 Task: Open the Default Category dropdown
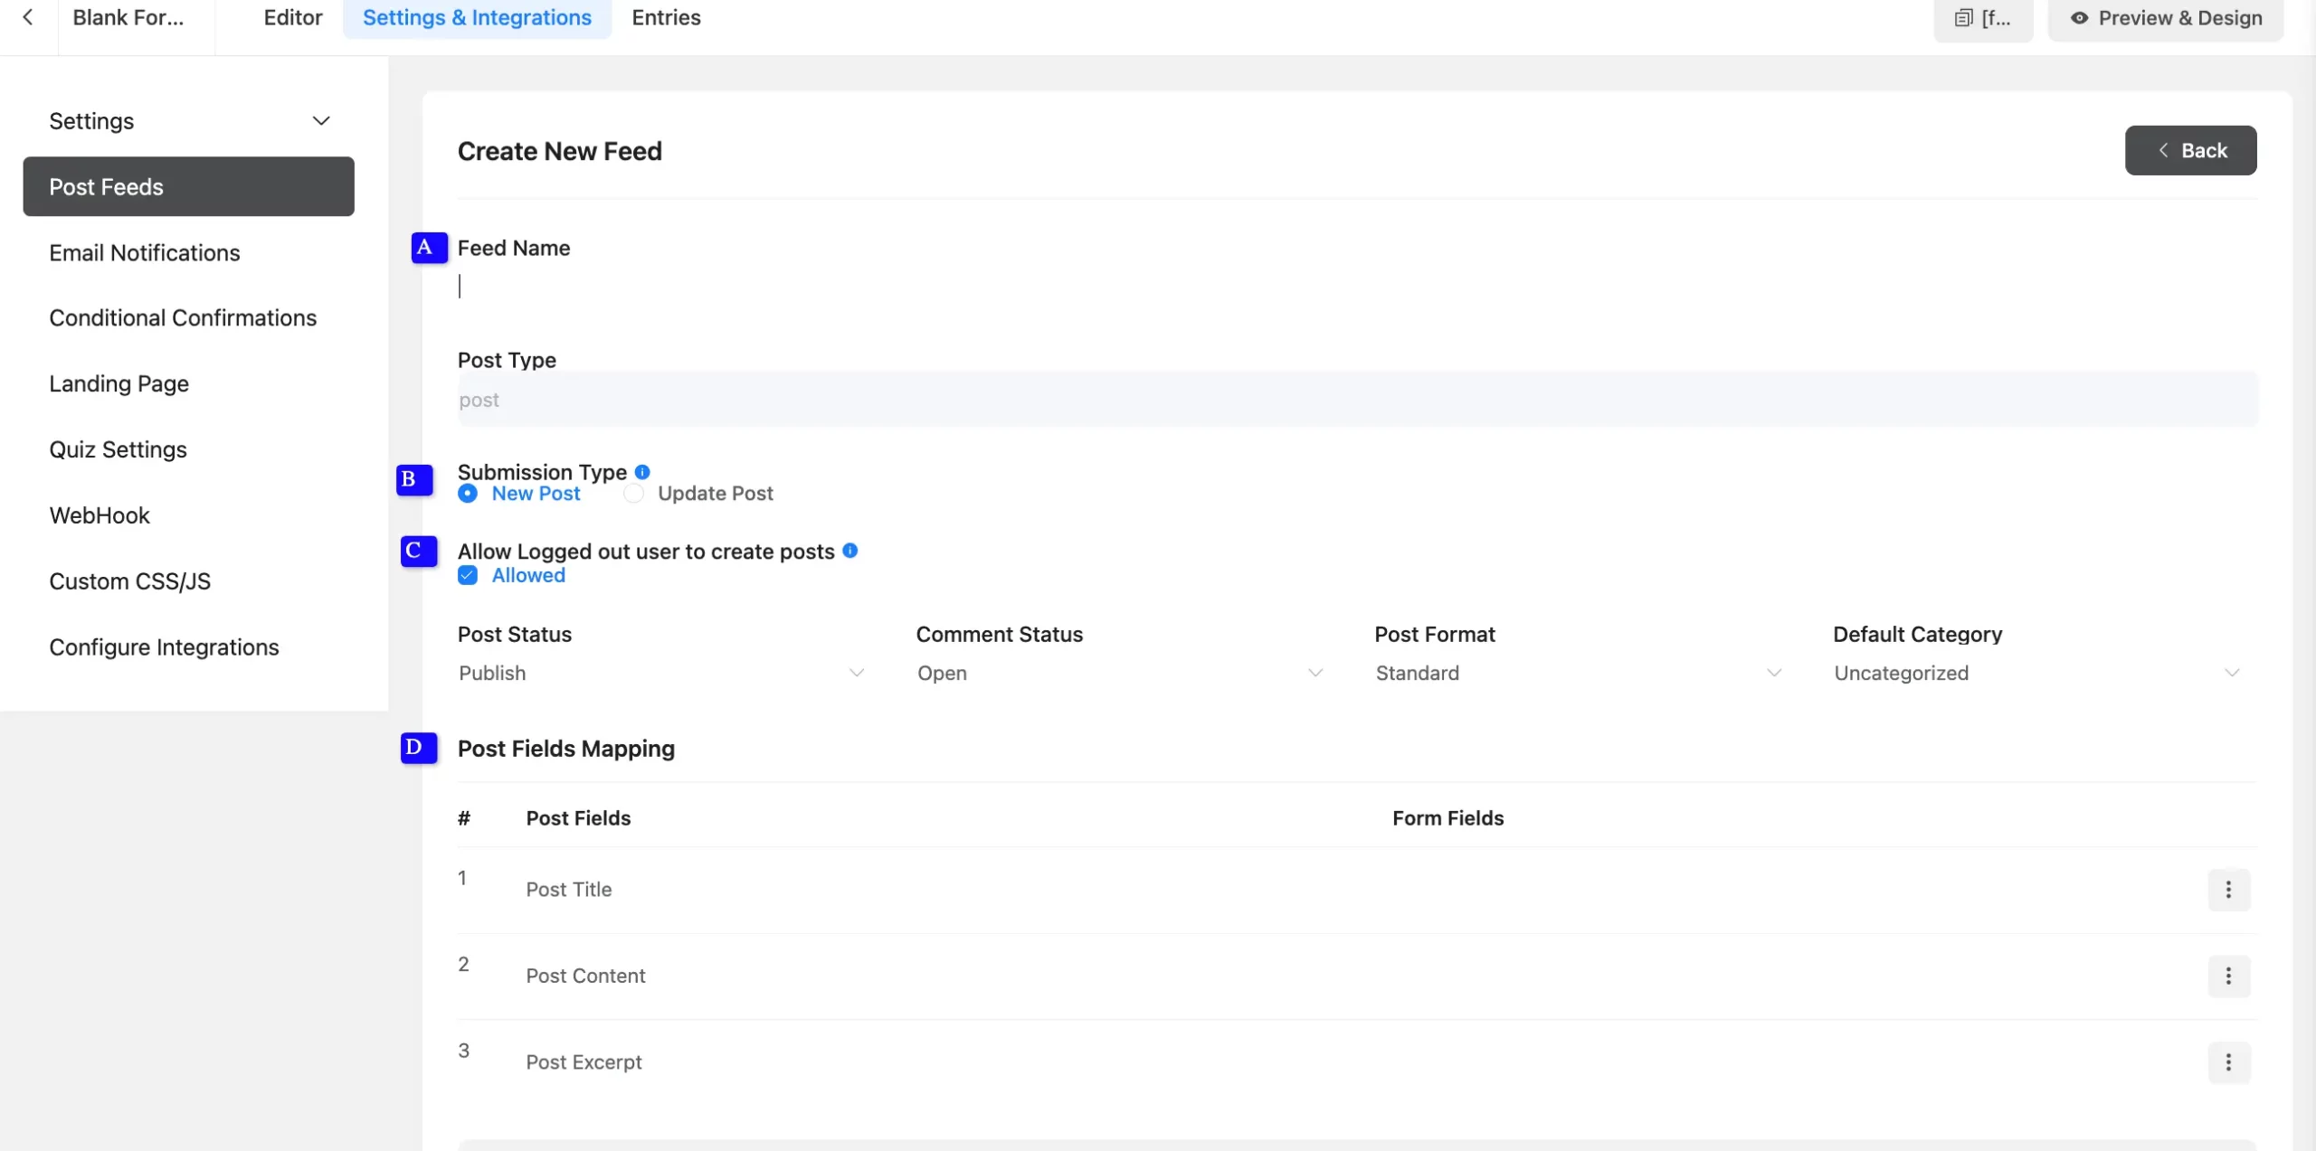pos(2037,674)
